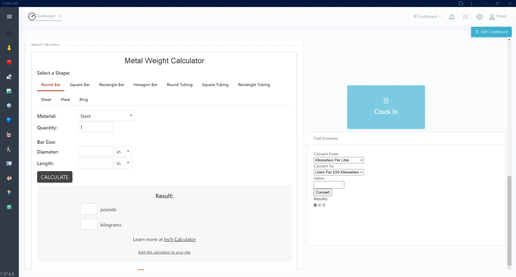Click the Clock In tile
The width and height of the screenshot is (516, 277).
[x=386, y=107]
